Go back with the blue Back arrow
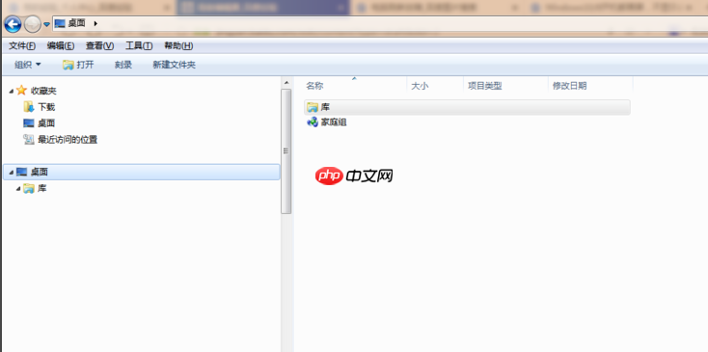This screenshot has height=352, width=708. (x=13, y=24)
